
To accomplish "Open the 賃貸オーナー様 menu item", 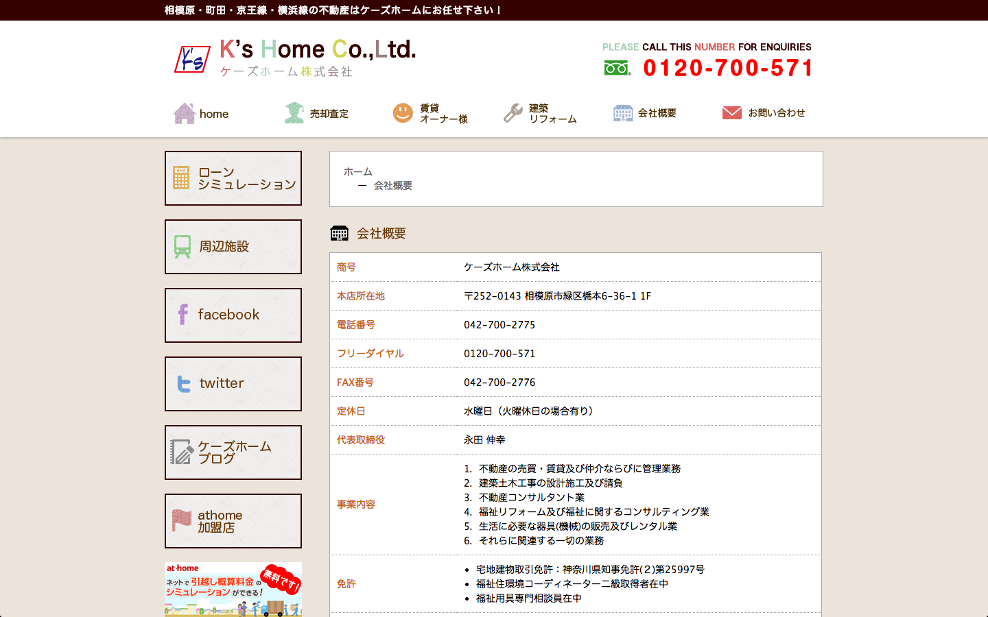I will pyautogui.click(x=443, y=114).
